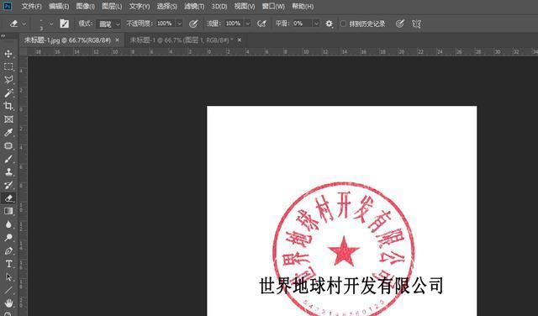Switch to the 未标题-1.jpg document tab

coord(67,40)
